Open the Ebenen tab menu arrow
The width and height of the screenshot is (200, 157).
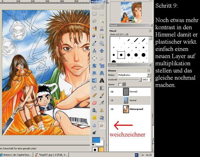click(x=149, y=71)
